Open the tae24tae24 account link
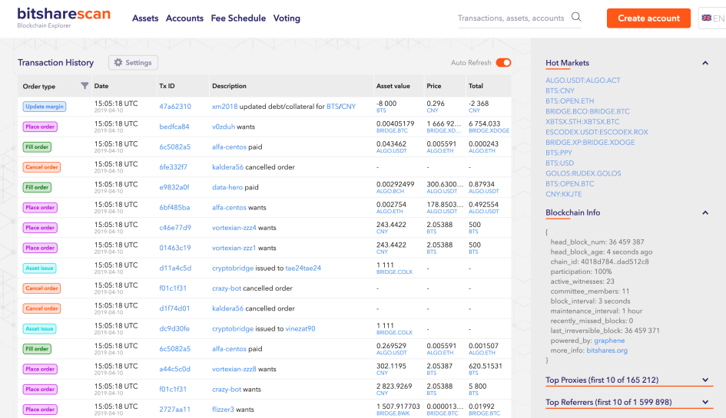 click(x=303, y=268)
